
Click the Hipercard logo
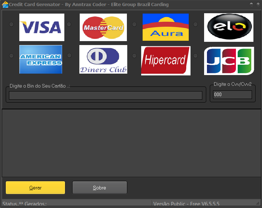[x=166, y=61]
